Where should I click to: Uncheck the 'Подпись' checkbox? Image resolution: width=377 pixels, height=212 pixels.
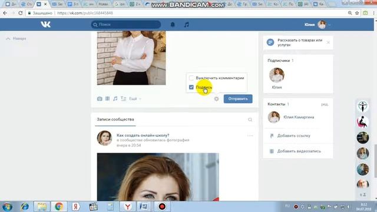point(191,87)
